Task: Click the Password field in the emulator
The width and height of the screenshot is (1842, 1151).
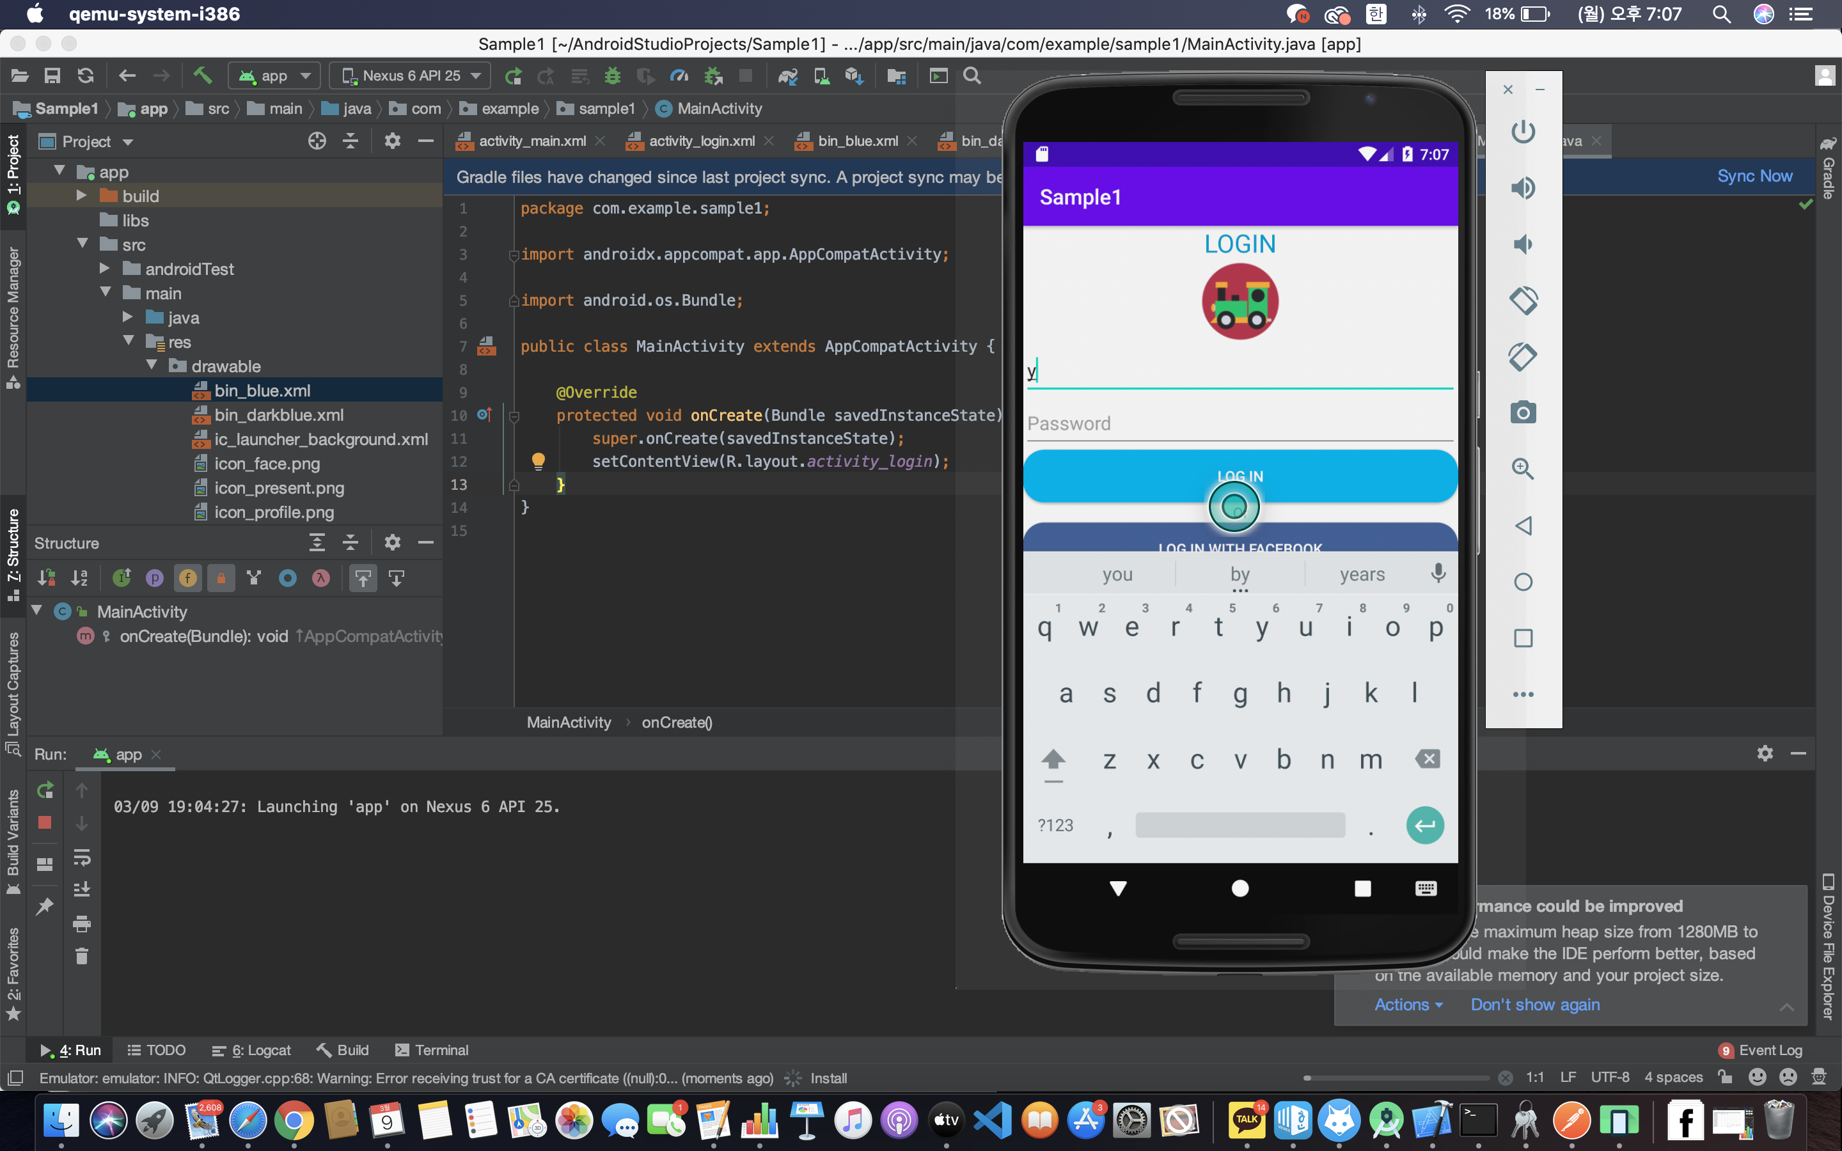Action: 1239,423
